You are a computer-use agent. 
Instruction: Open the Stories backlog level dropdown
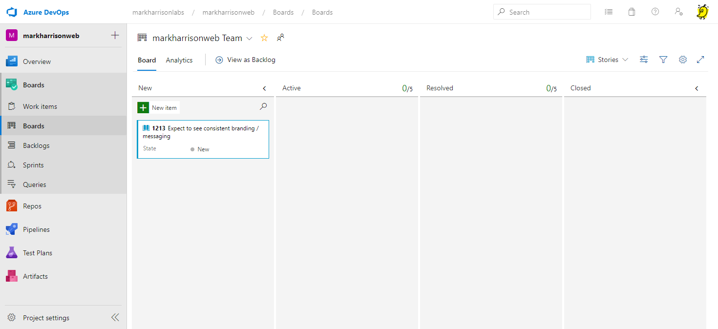tap(608, 60)
